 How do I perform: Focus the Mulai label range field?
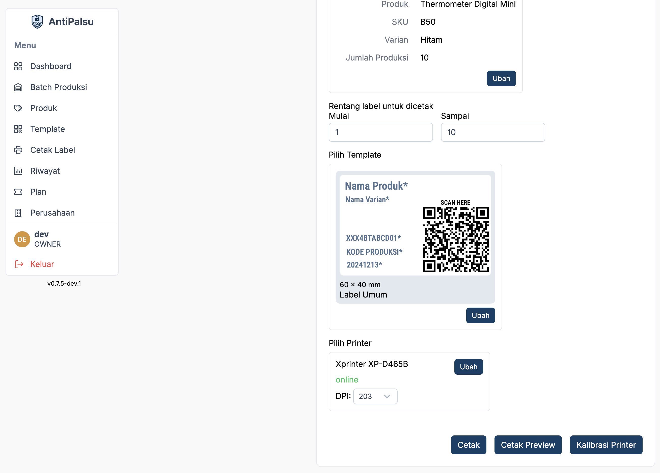(380, 132)
